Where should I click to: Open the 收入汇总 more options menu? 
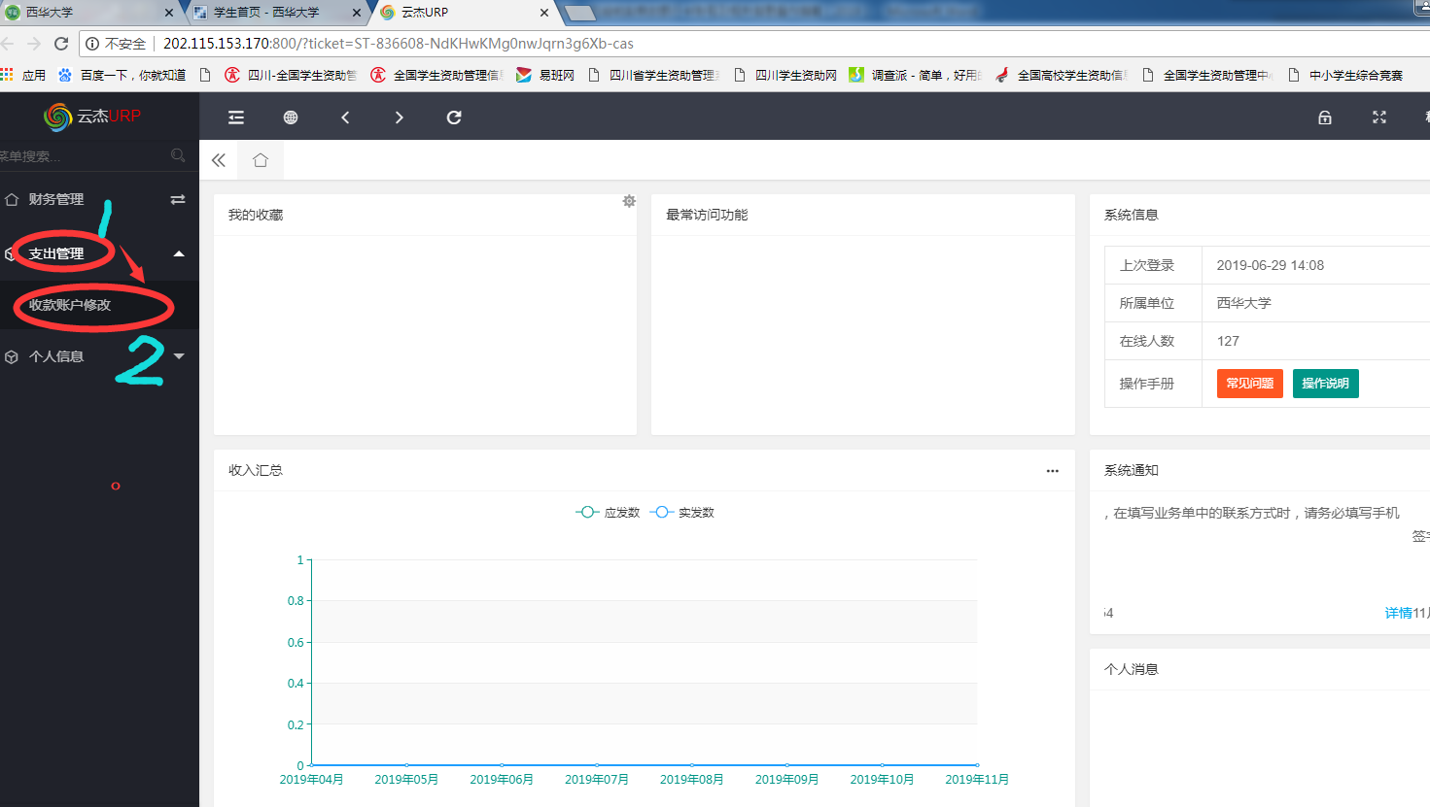1052,471
